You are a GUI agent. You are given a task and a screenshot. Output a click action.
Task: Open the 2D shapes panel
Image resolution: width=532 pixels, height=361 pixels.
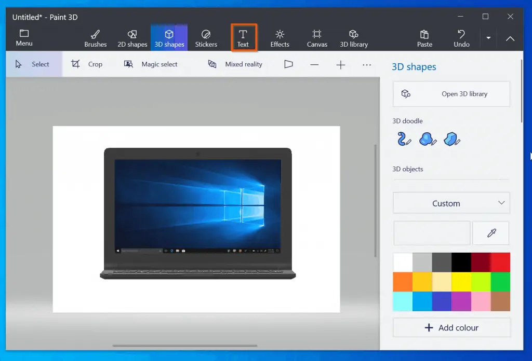pyautogui.click(x=132, y=36)
